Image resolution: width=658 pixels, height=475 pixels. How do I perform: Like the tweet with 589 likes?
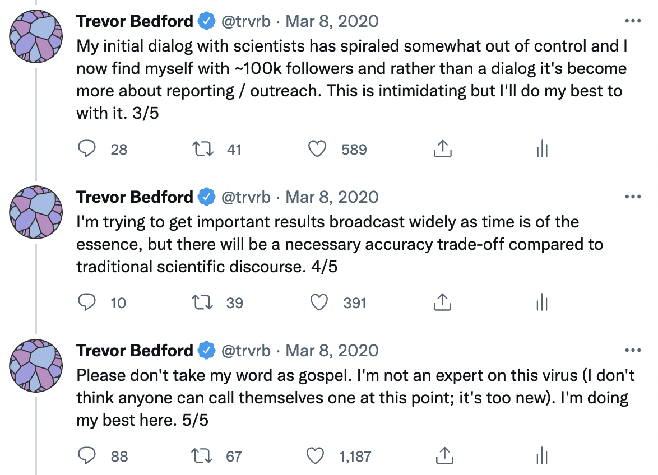318,149
